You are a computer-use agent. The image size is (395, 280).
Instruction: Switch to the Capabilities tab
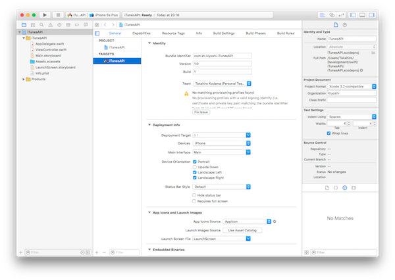tap(142, 34)
